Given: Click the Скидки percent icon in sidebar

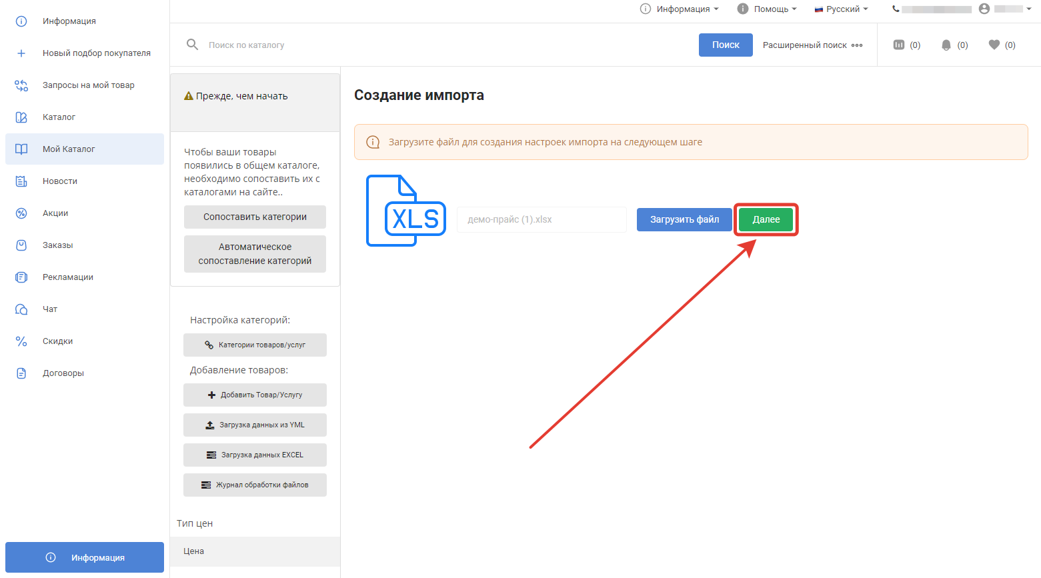Looking at the screenshot, I should click(x=21, y=341).
